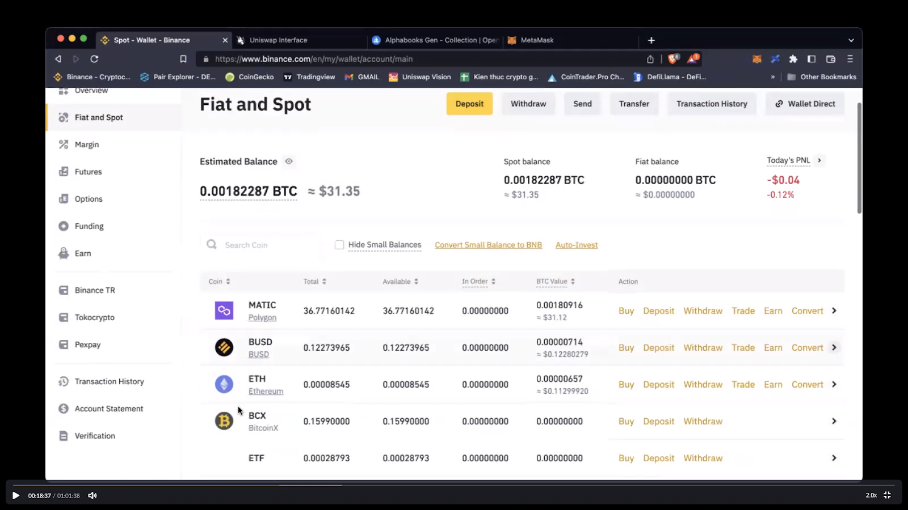This screenshot has width=908, height=510.
Task: Click the Binance TR sidebar icon
Action: [x=64, y=290]
